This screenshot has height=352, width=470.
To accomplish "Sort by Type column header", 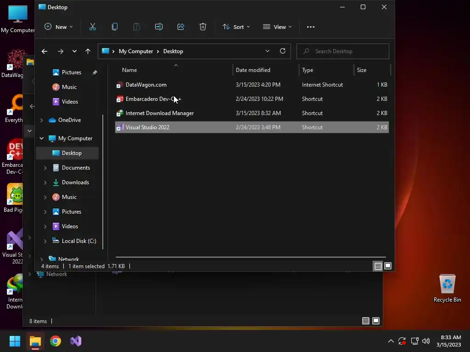I will (x=326, y=70).
